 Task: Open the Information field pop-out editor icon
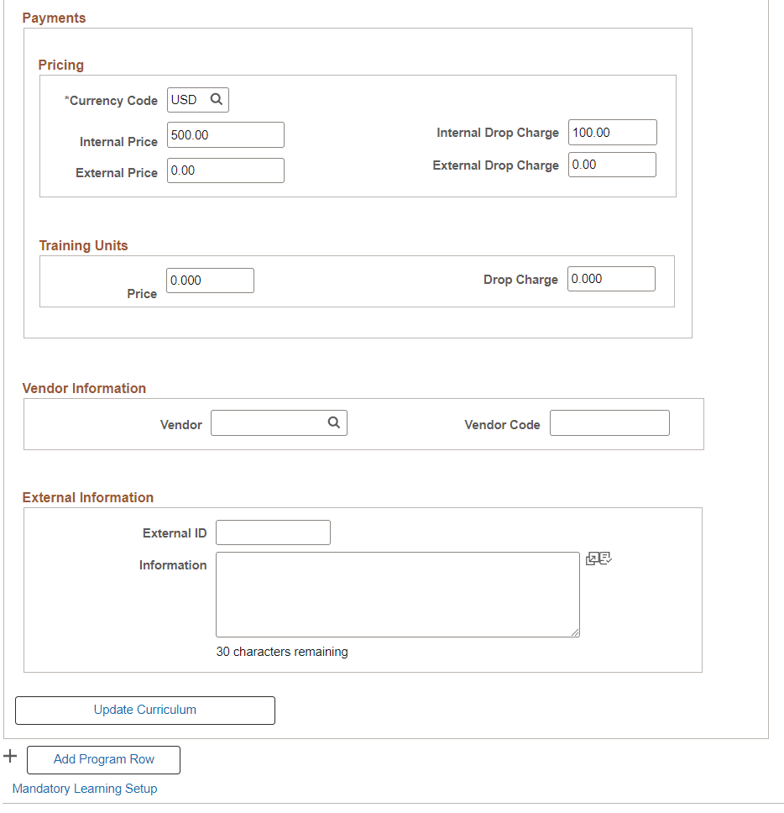coord(592,559)
